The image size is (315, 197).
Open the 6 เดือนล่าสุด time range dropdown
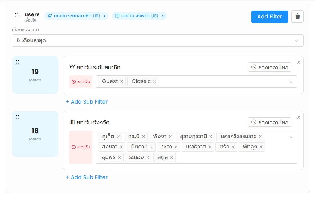157,41
